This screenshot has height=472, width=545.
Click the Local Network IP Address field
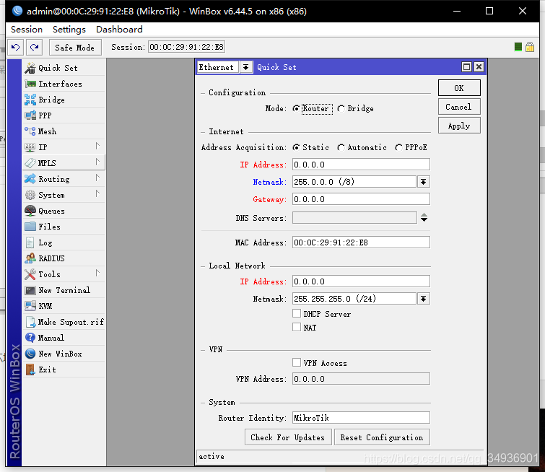[x=361, y=281]
